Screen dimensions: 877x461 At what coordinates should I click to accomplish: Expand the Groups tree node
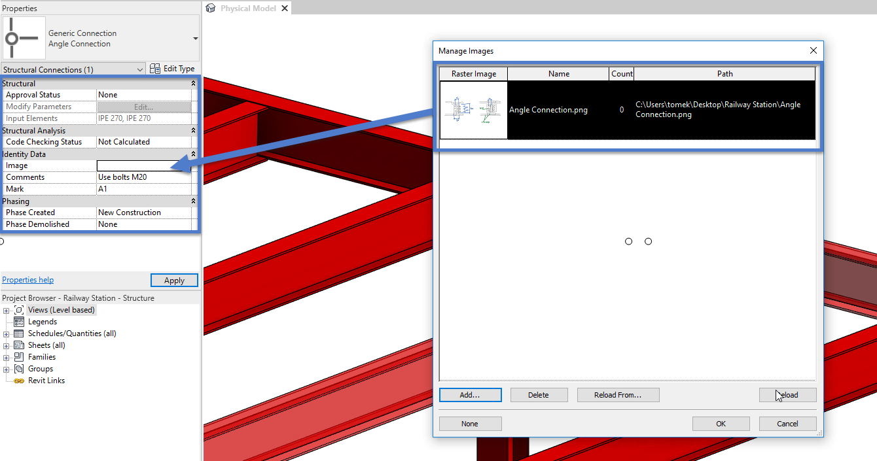click(6, 369)
